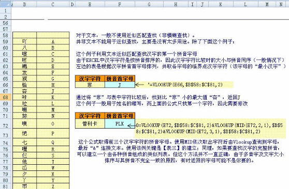Click cell F72 containing PLK
The height and width of the screenshot is (189, 289).
(x=120, y=124)
